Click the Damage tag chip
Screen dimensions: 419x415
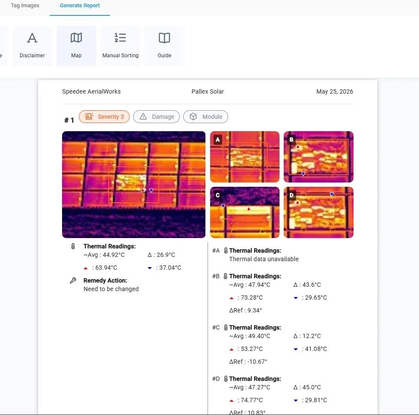(156, 117)
